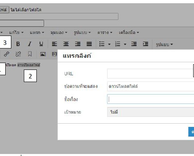The height and width of the screenshot is (156, 194).
Task: Click the URL input field
Action: click(x=150, y=74)
